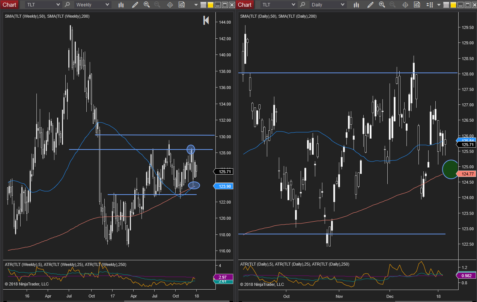Select the ATR(TLT (Weekly),5) label
The width and height of the screenshot is (477, 302).
click(23, 264)
